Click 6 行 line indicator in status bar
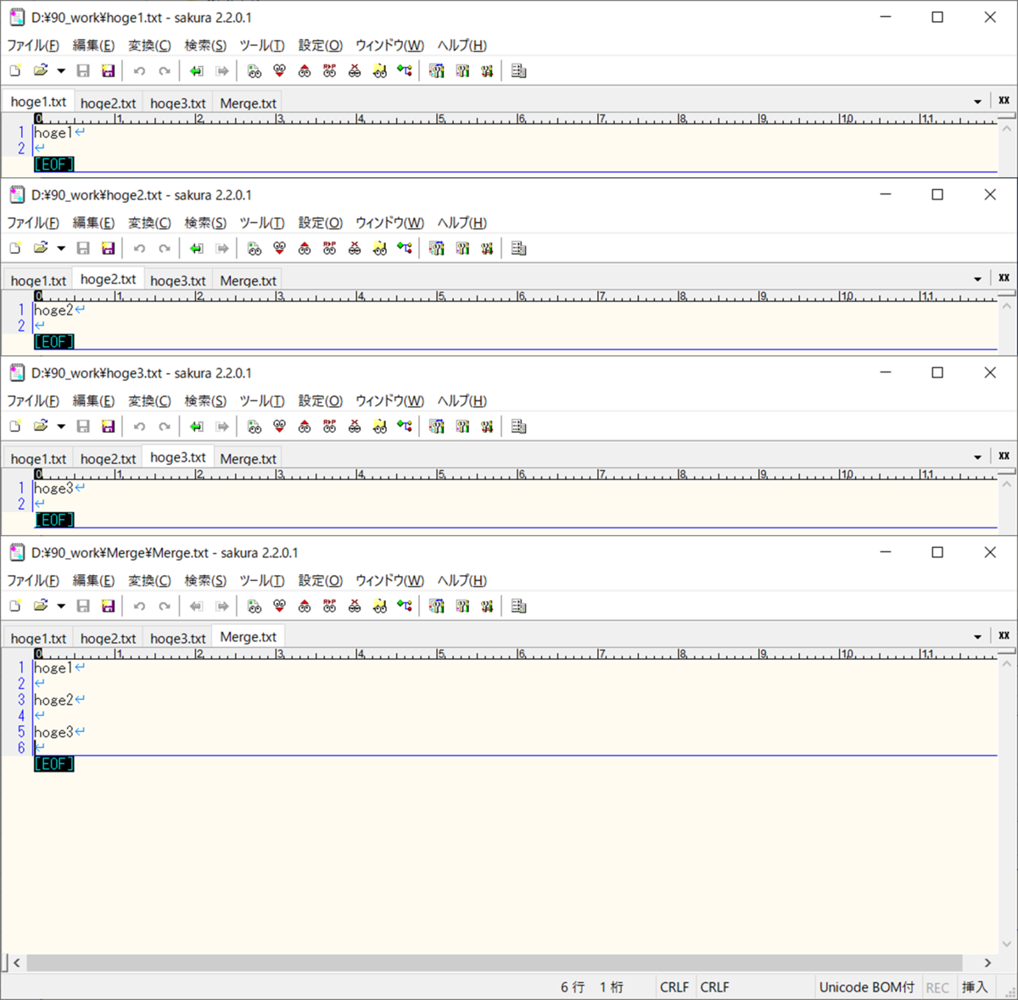 click(573, 987)
